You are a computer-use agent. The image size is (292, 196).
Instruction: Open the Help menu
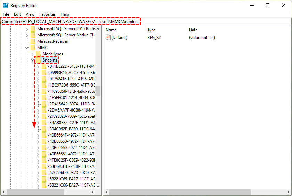coord(65,14)
